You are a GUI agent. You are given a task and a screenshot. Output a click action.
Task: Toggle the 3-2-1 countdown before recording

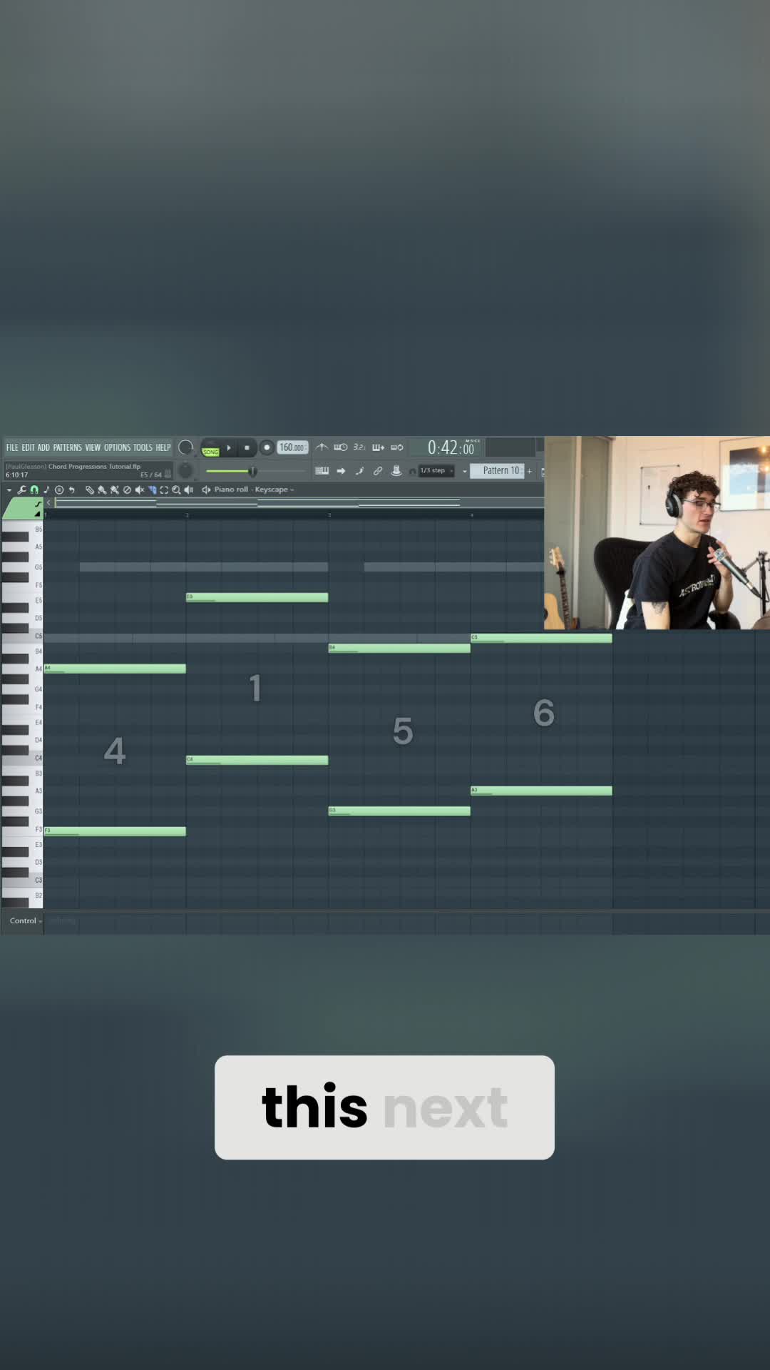(x=359, y=447)
